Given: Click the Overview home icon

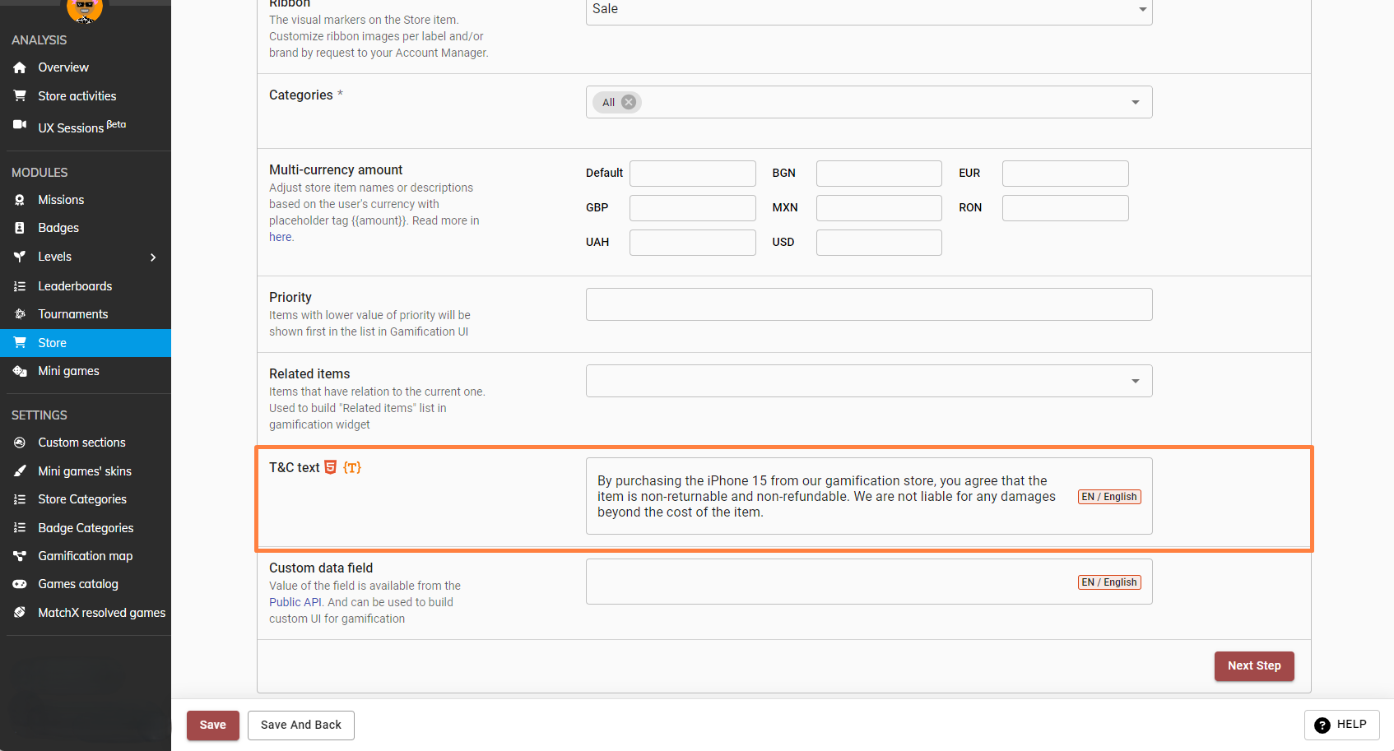Looking at the screenshot, I should pyautogui.click(x=20, y=67).
